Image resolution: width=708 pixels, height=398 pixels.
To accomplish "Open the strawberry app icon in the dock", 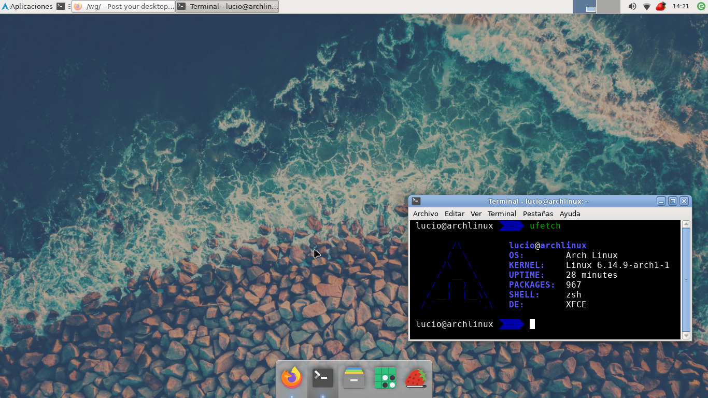I will (416, 378).
